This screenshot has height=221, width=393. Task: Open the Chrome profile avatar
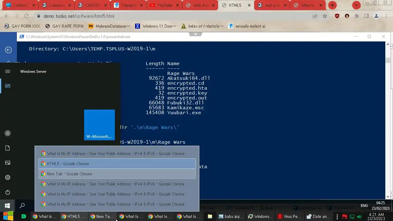click(x=376, y=16)
